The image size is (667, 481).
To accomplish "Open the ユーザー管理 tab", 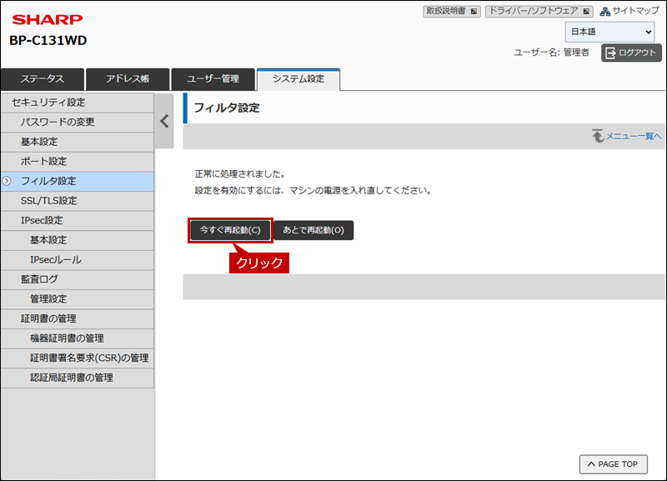I will point(213,79).
